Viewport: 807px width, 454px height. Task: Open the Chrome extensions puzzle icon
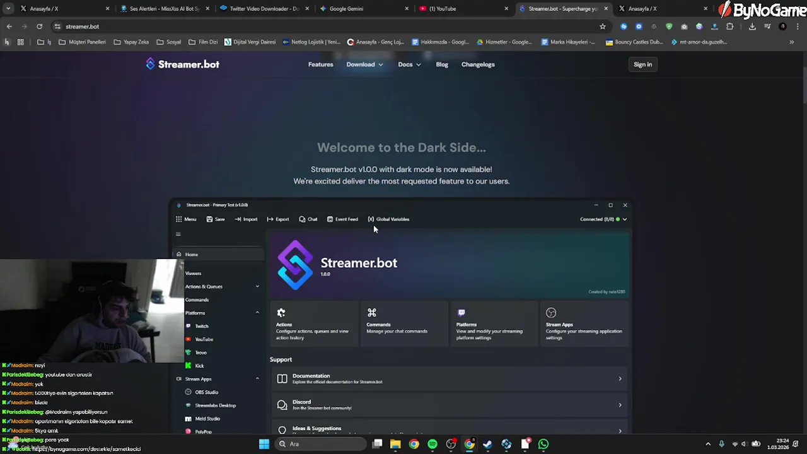[x=729, y=26]
